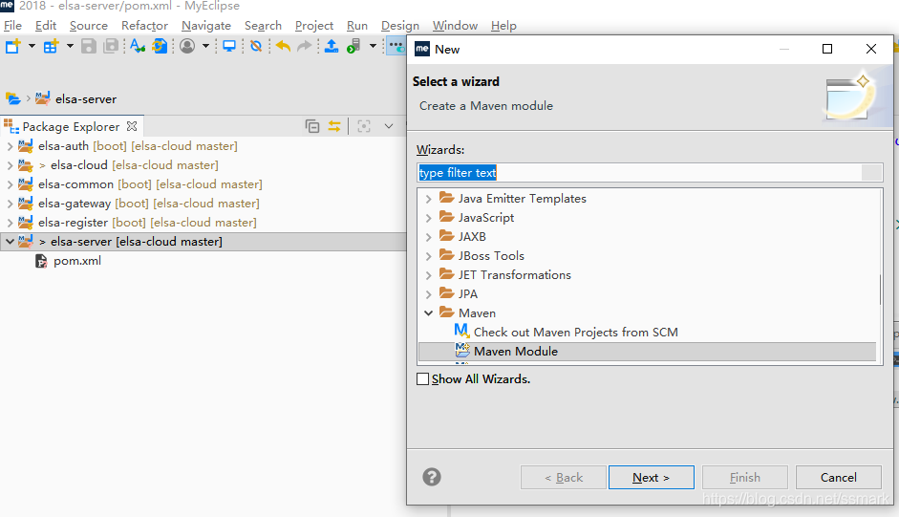Open the Refactor menu
Screen dimensions: 899x517
144,25
